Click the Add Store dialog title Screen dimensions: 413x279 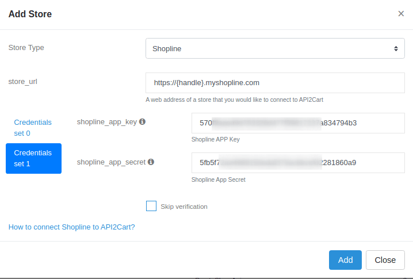30,14
